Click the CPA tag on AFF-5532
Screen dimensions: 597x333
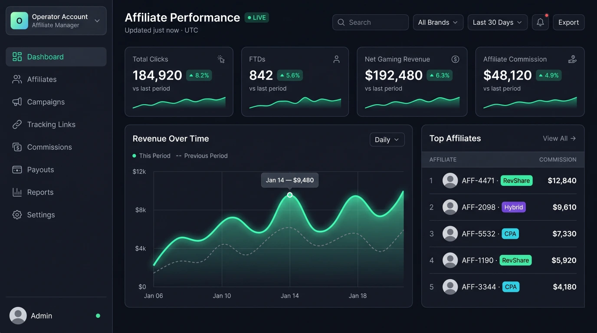(510, 234)
